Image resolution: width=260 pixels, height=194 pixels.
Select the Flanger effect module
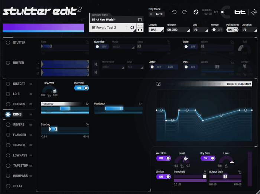19,135
